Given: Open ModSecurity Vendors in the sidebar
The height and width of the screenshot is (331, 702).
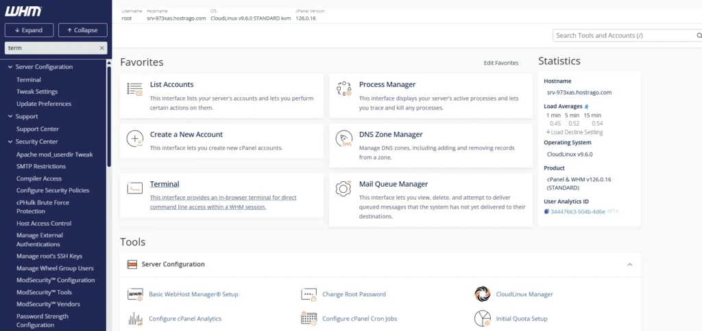Looking at the screenshot, I should (x=49, y=304).
